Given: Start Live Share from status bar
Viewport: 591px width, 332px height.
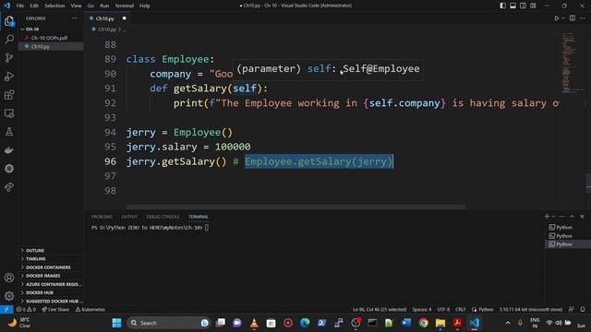Looking at the screenshot, I should coord(55,310).
